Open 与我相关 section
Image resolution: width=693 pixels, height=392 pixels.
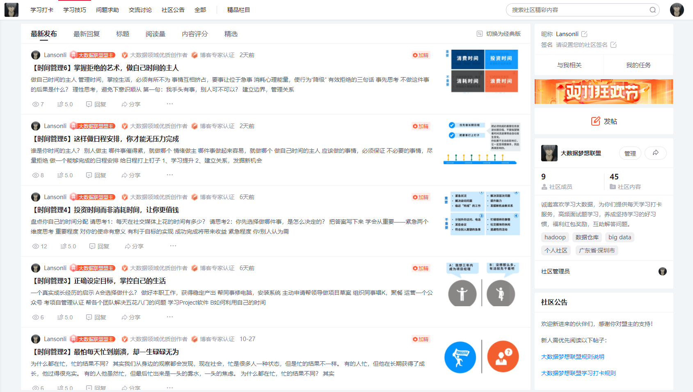[569, 65]
